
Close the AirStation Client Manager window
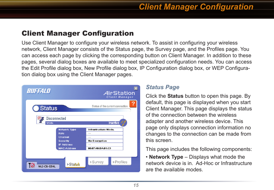[136, 88]
